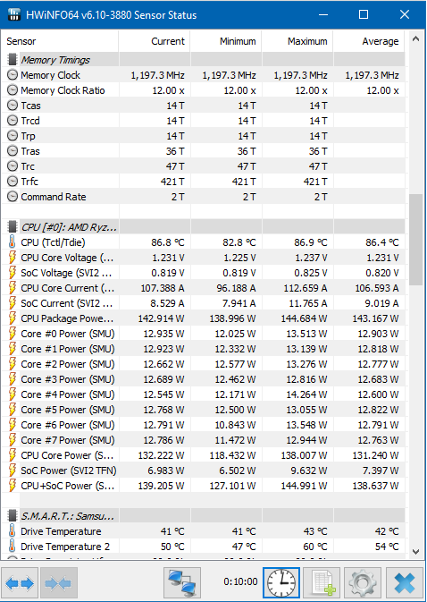The image size is (427, 602).
Task: Select the Memory Timings group header
Action: pyautogui.click(x=55, y=60)
